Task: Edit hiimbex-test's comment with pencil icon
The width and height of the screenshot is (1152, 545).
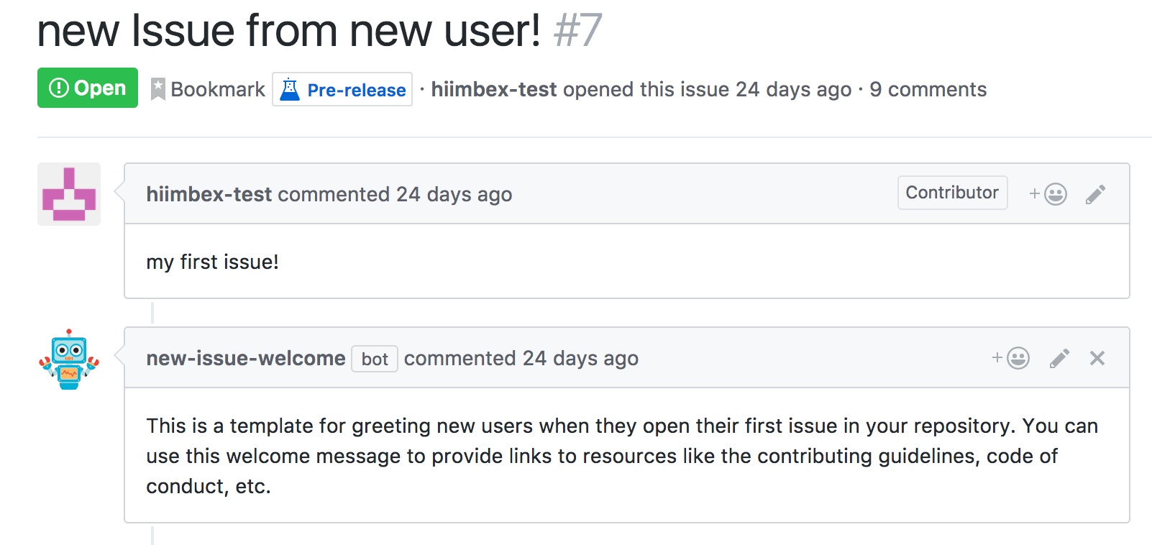Action: click(1095, 194)
